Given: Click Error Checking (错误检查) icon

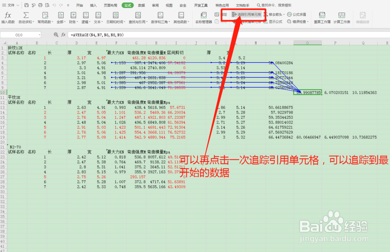Looking at the screenshot, I should coord(289,22).
